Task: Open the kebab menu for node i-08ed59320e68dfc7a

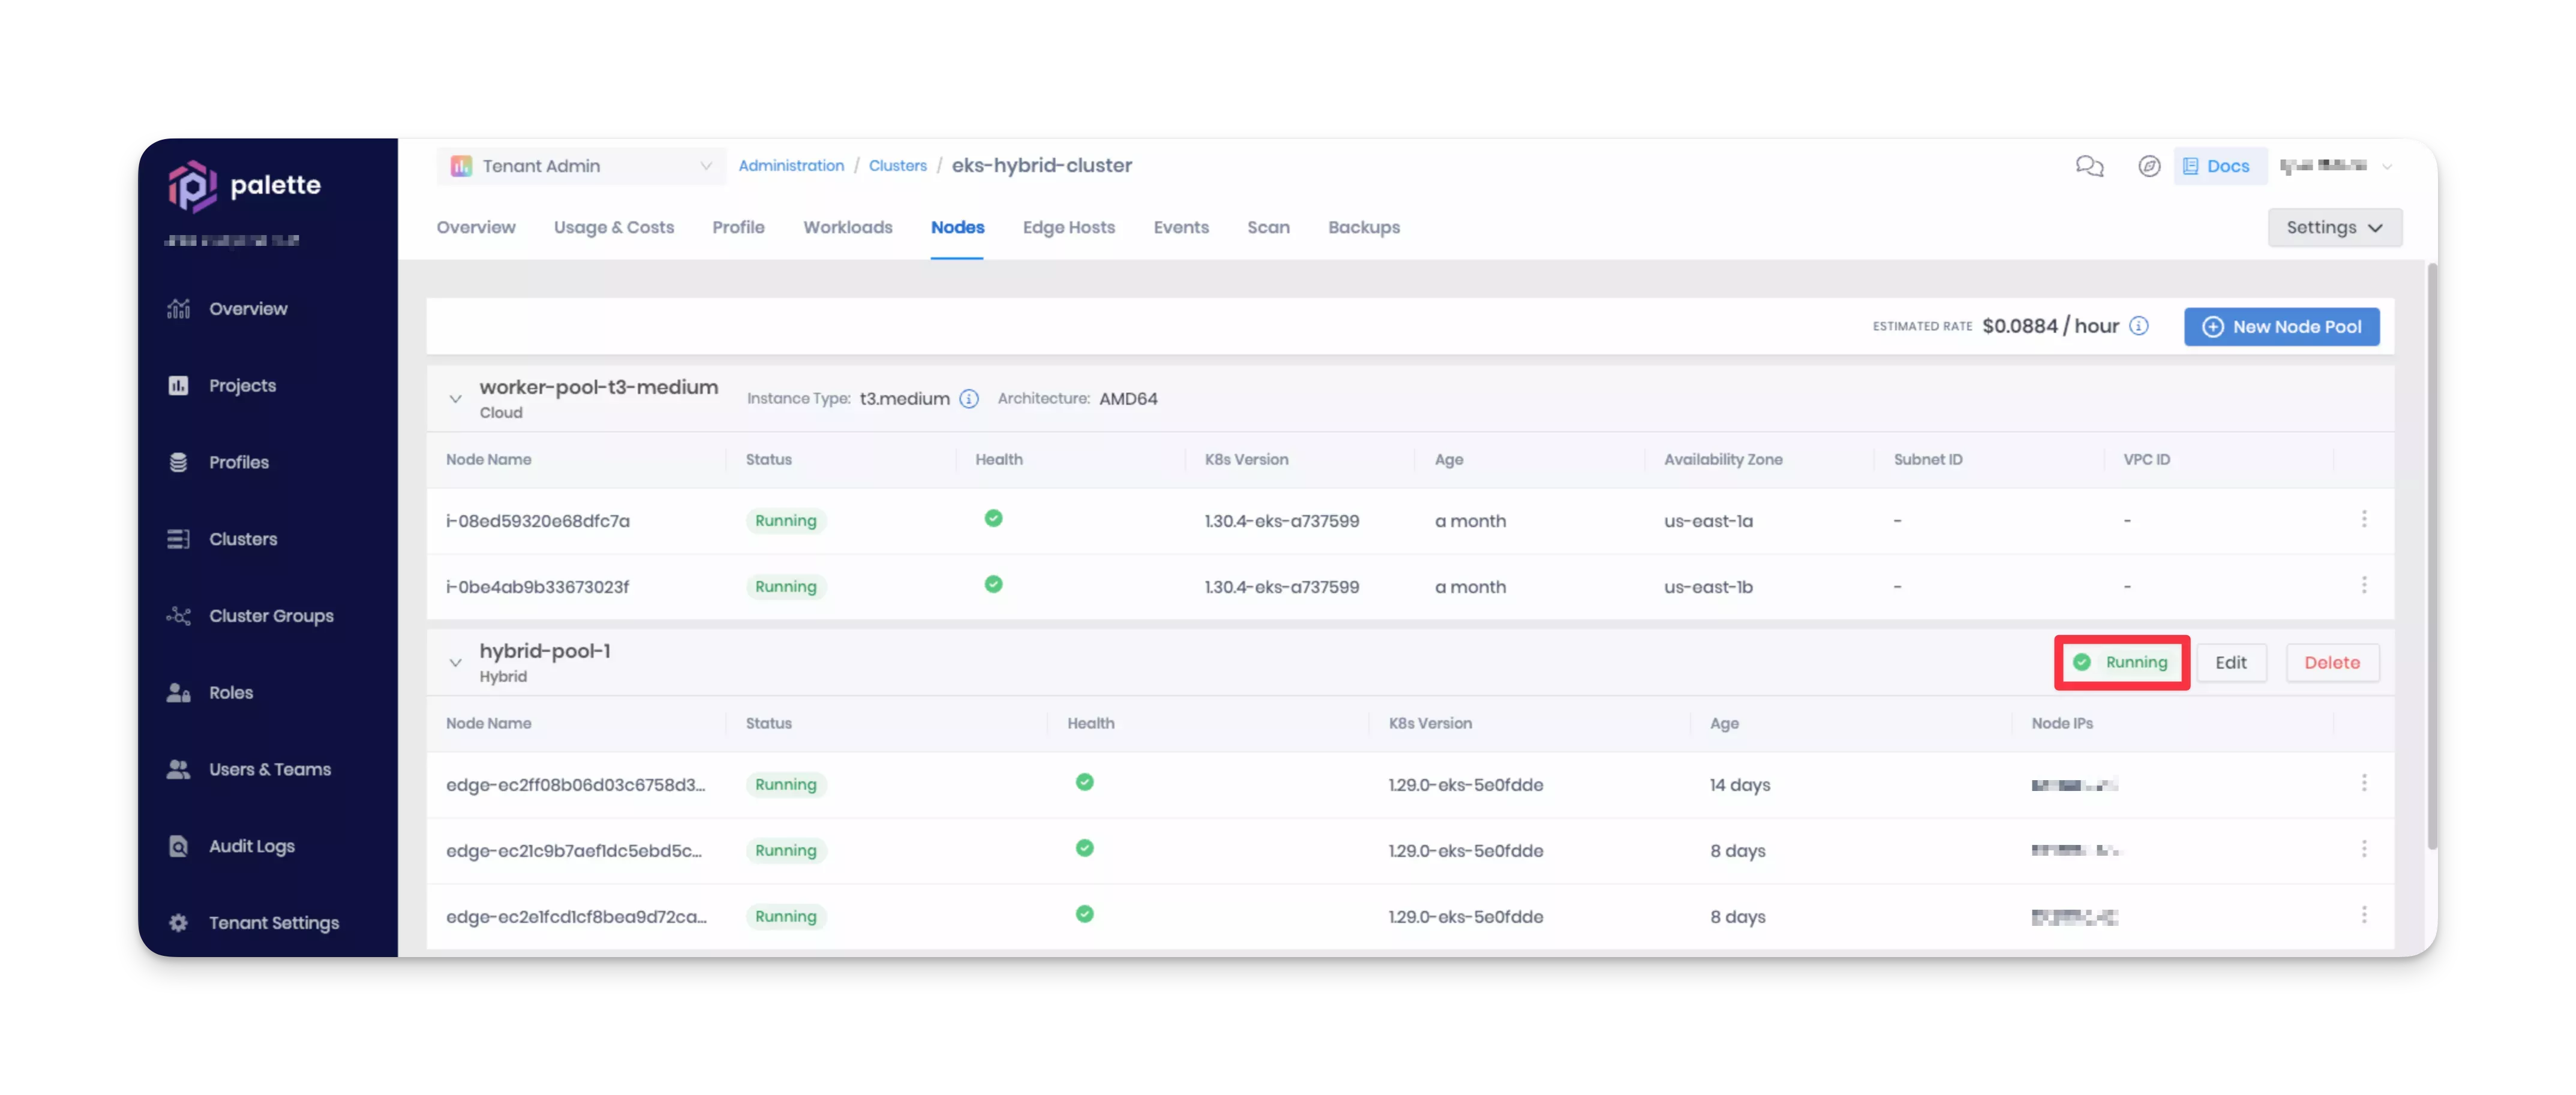Action: (x=2365, y=519)
